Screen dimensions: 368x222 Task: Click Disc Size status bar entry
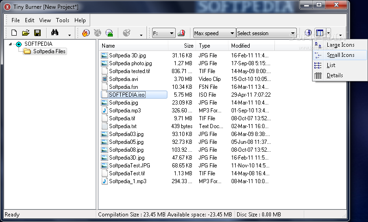(x=258, y=215)
